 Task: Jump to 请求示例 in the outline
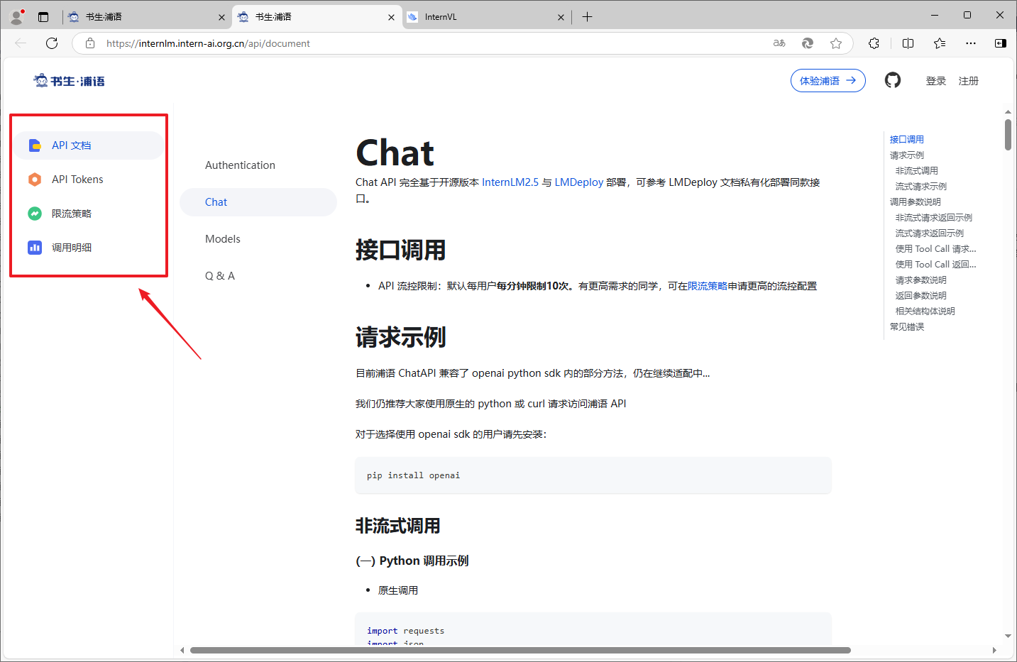click(x=907, y=155)
